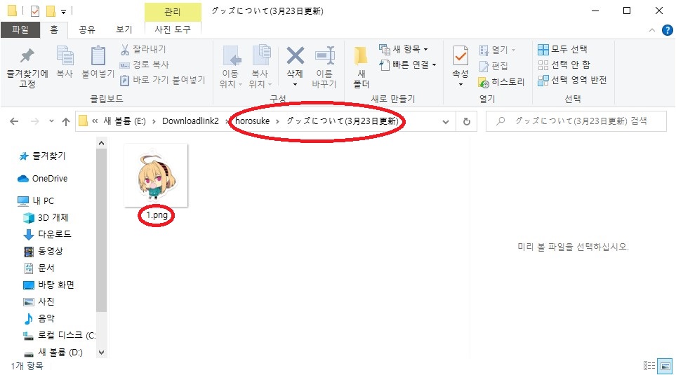Click the Delete (삭제) X icon

(296, 56)
